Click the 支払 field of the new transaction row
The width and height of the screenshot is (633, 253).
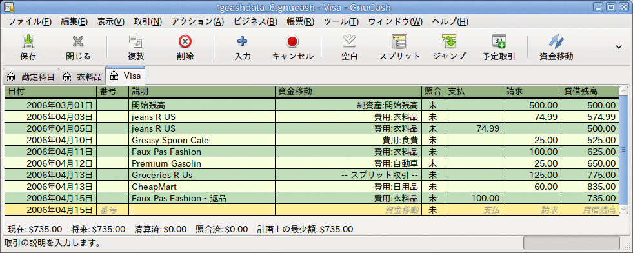pos(474,210)
